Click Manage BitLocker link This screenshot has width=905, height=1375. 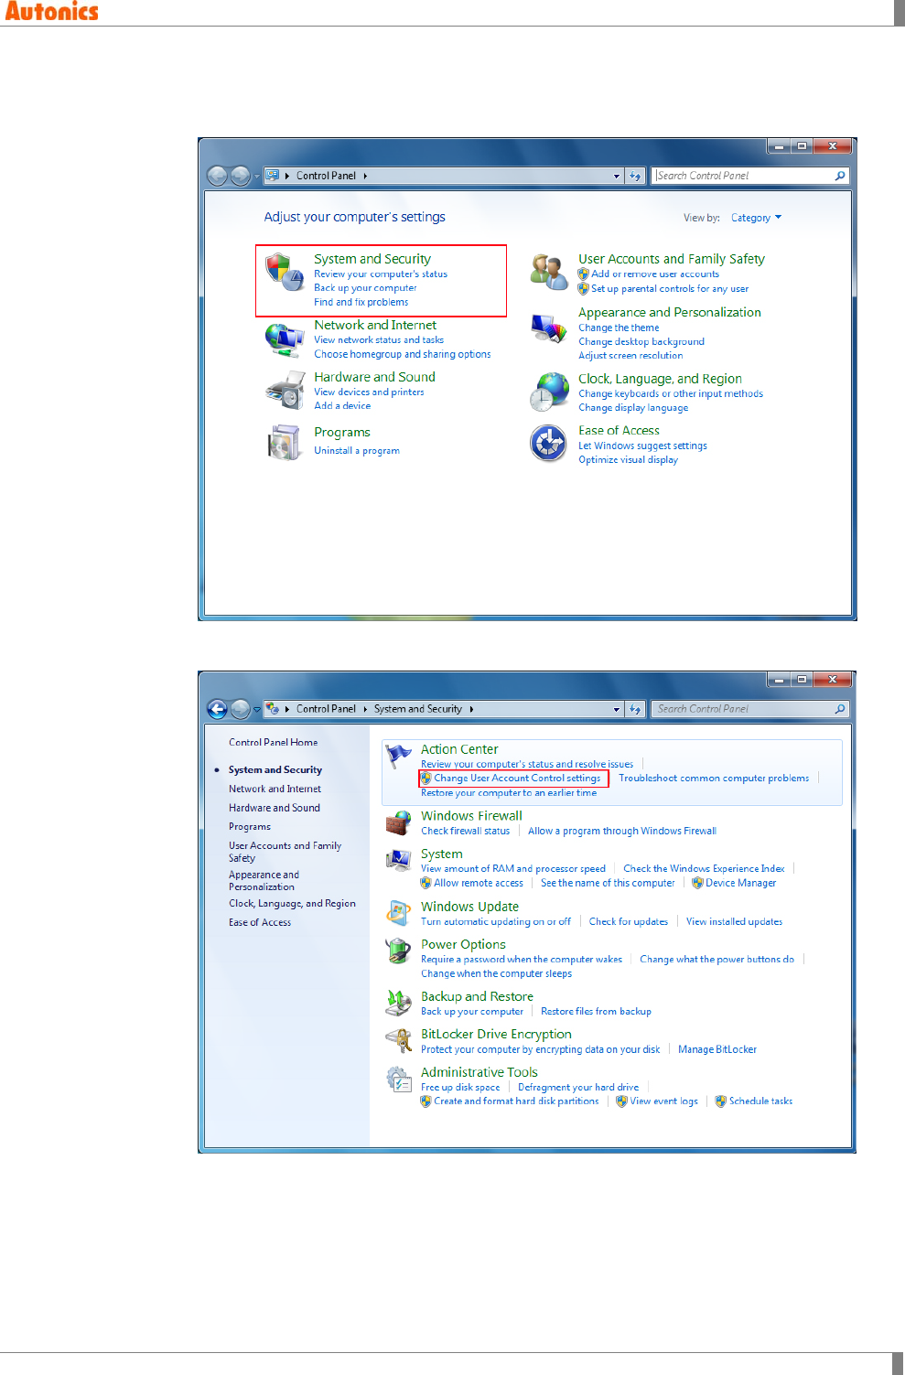(x=717, y=1050)
